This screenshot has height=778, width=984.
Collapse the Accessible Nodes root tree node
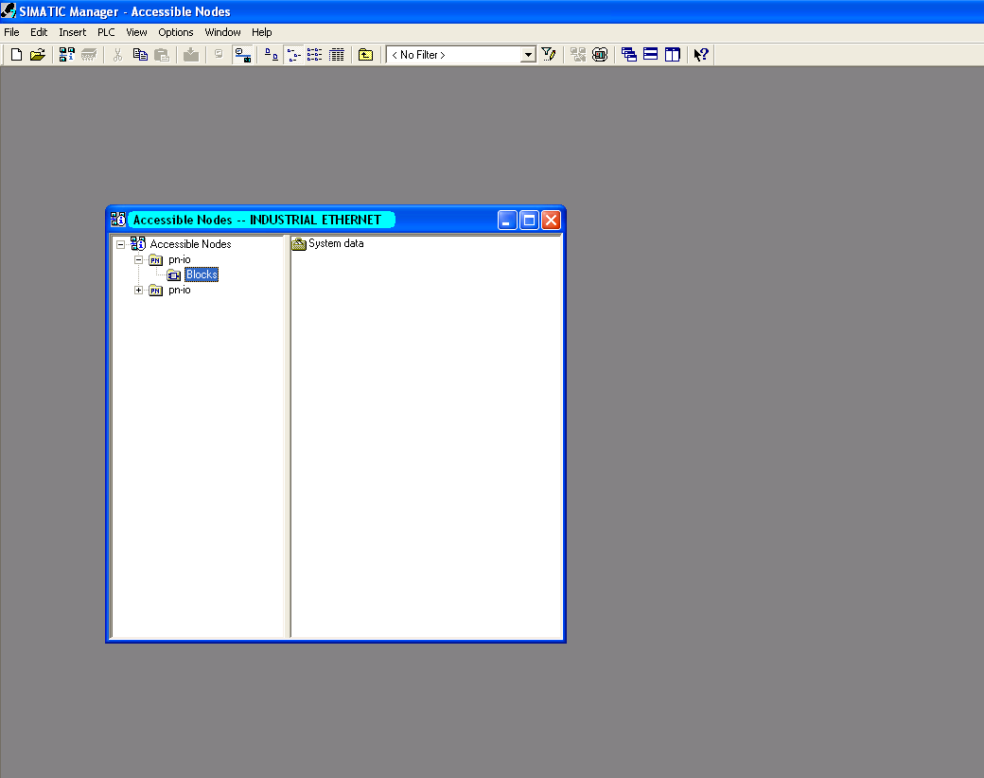click(x=120, y=244)
